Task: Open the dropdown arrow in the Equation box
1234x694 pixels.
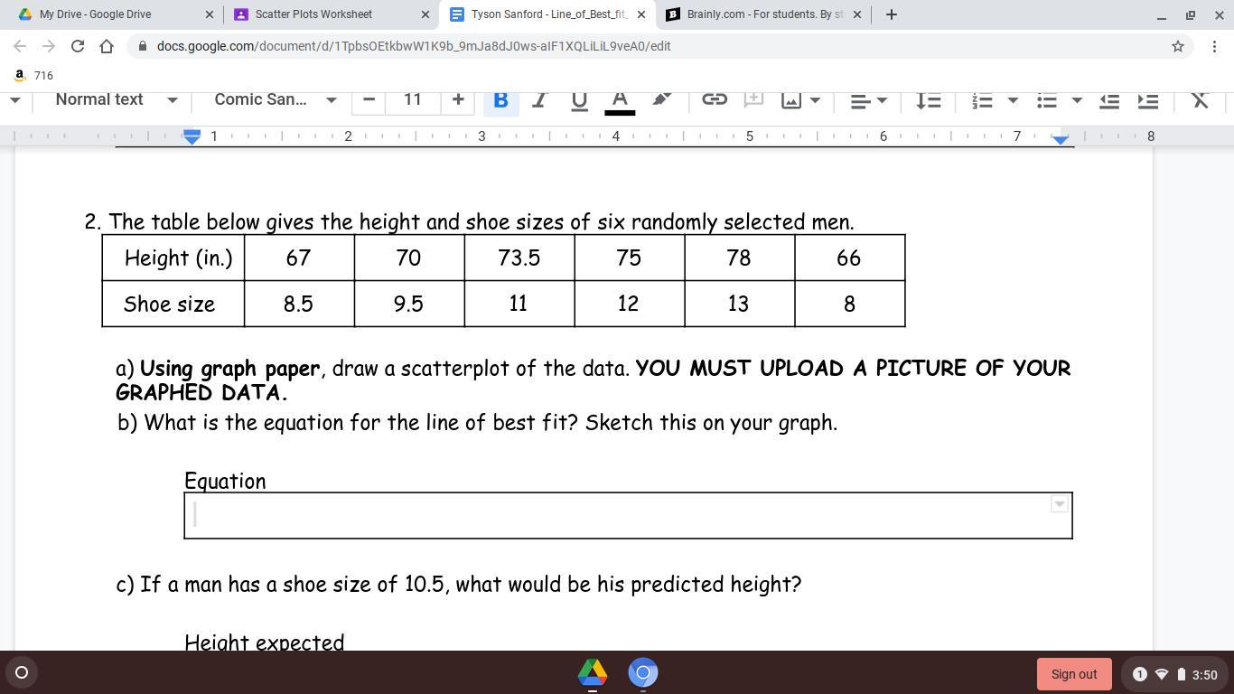Action: pyautogui.click(x=1060, y=503)
